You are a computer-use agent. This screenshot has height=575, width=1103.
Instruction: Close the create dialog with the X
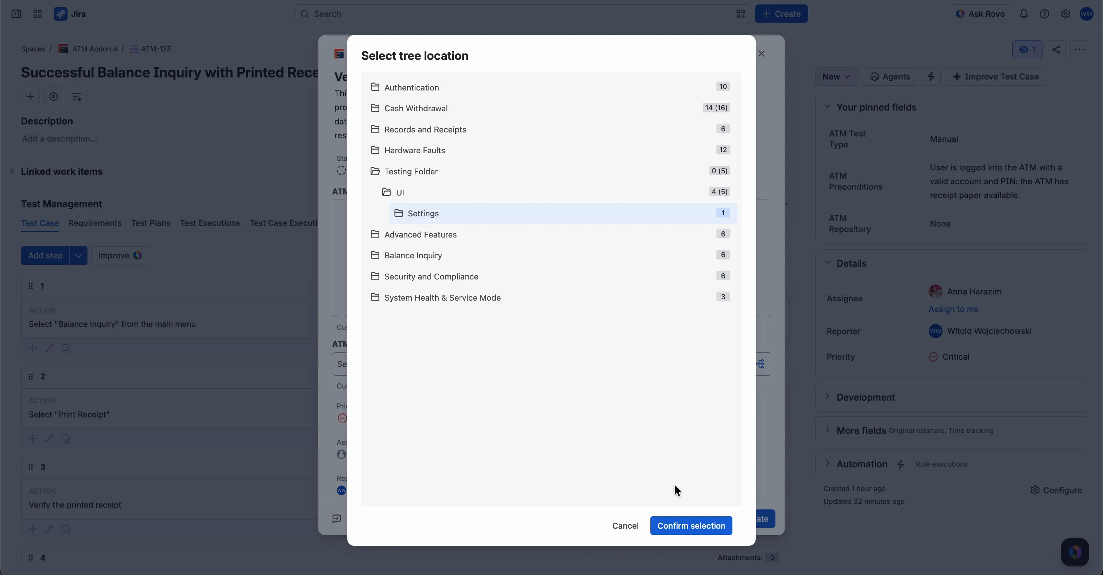761,54
